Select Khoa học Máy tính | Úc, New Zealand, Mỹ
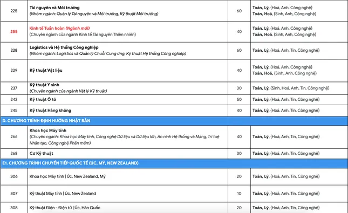Screen dimensions: 348x213 [67, 176]
